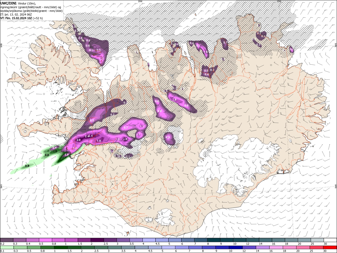337x253 pixels.
Task: Pick the bright red 30 rain-scale swatch
Action: click(330, 247)
